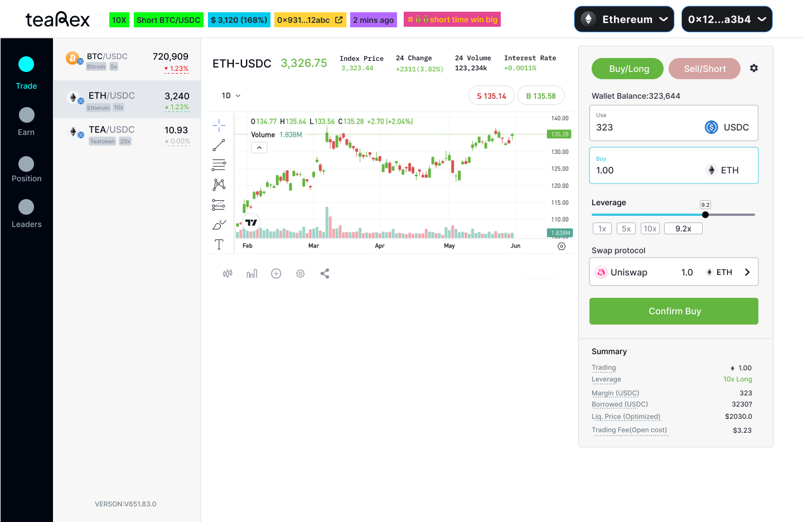Switch to Buy/Long mode
This screenshot has height=522, width=803.
point(628,69)
